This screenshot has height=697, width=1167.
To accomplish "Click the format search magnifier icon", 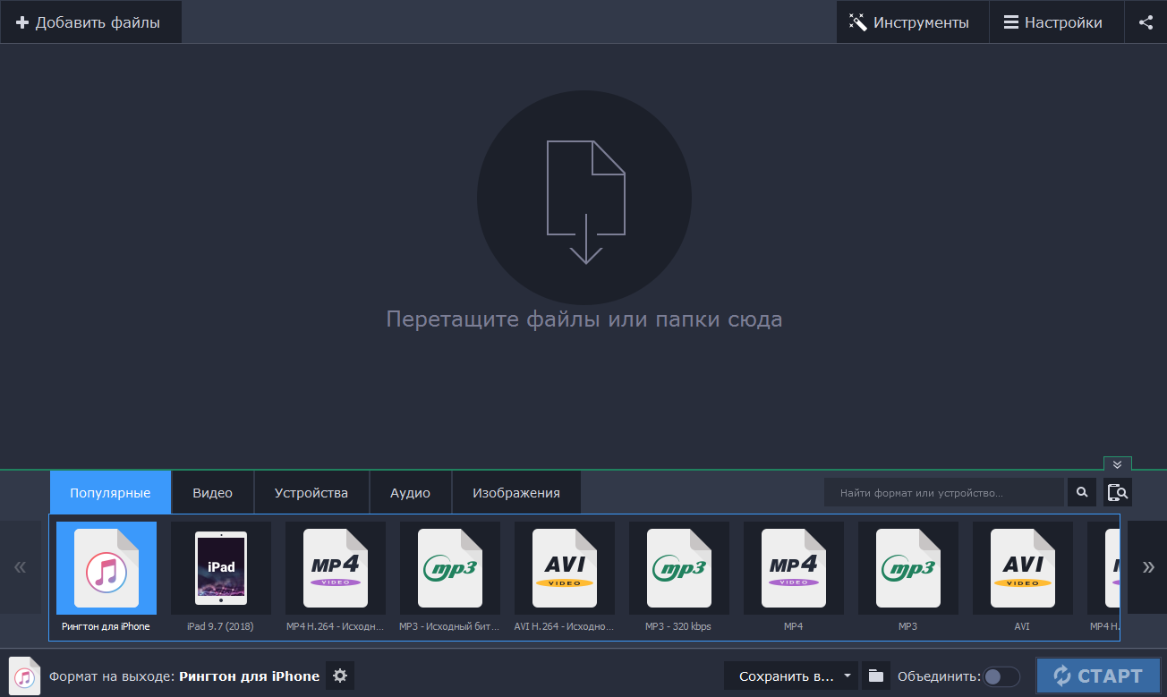I will pyautogui.click(x=1082, y=492).
